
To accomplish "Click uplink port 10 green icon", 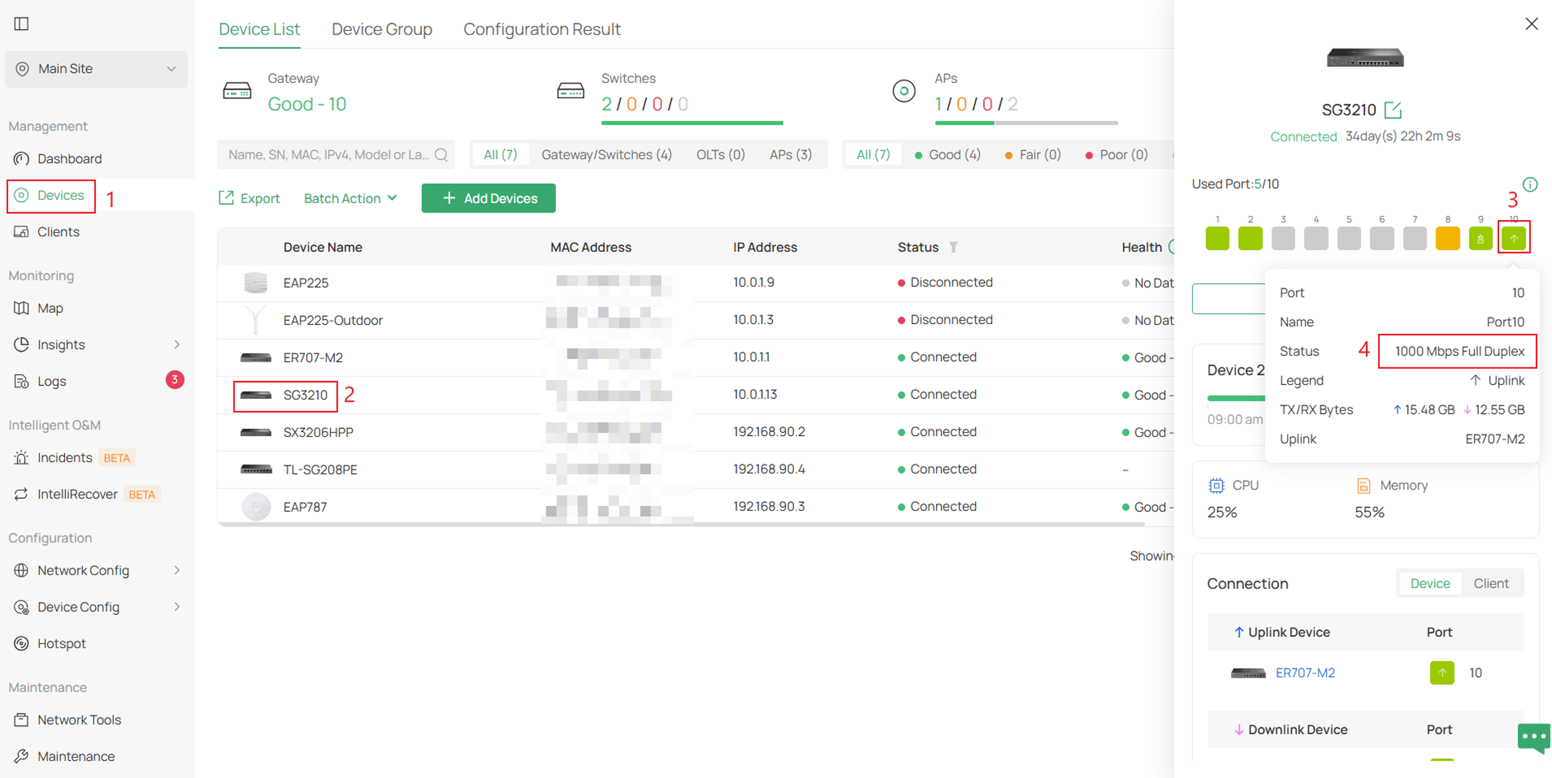I will click(1442, 672).
